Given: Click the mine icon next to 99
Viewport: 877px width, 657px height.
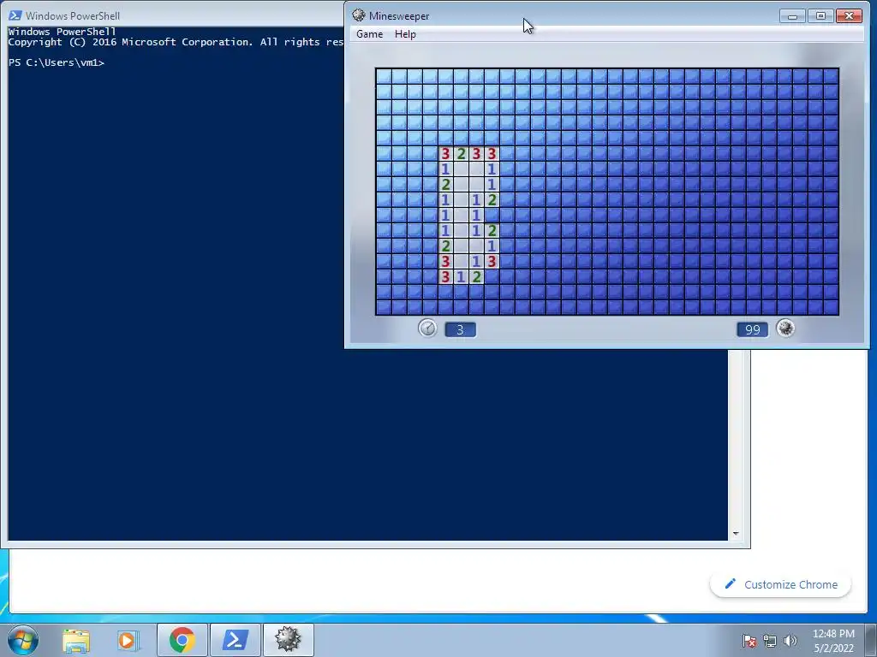Looking at the screenshot, I should click(x=785, y=328).
